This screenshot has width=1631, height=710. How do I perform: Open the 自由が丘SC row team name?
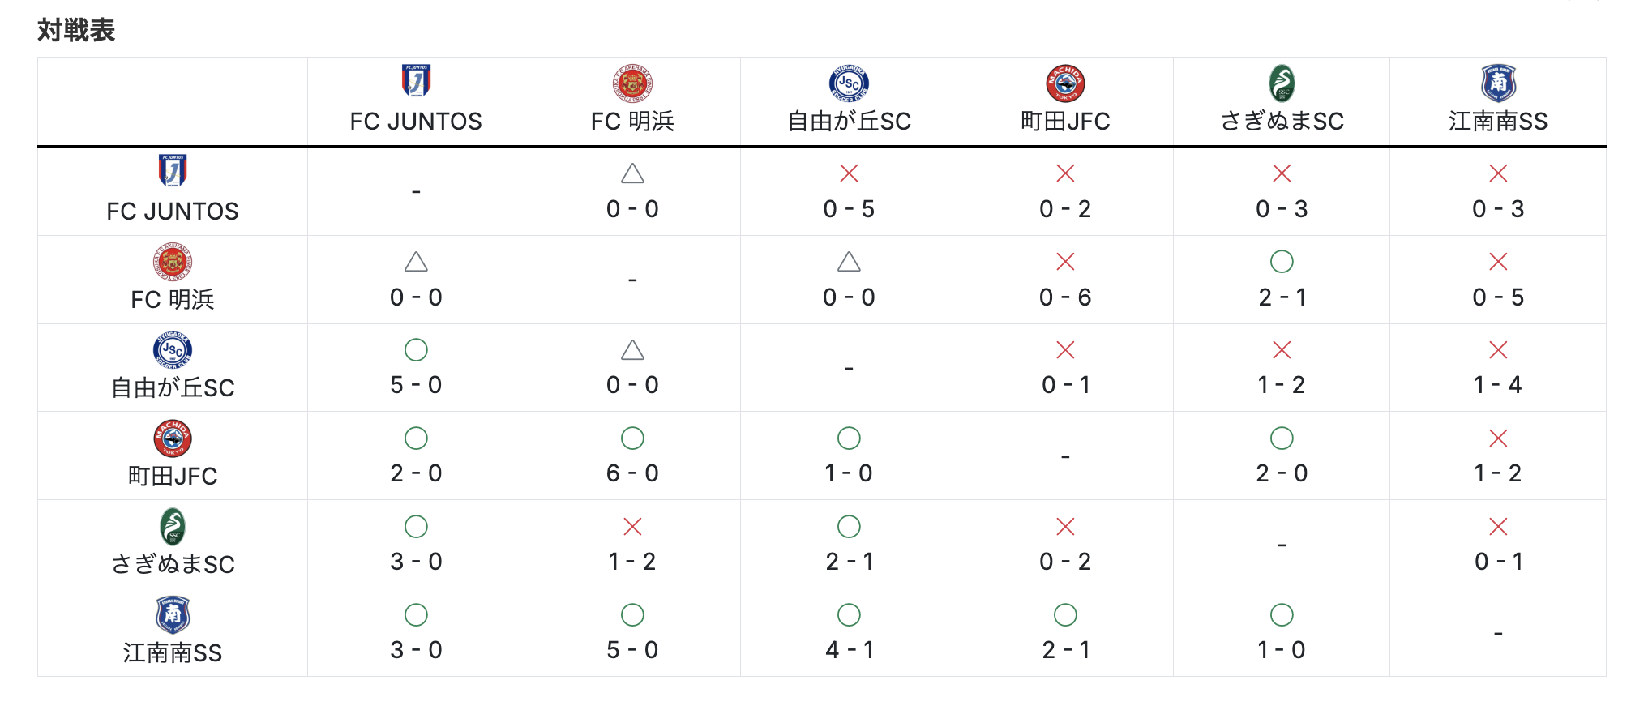click(173, 388)
